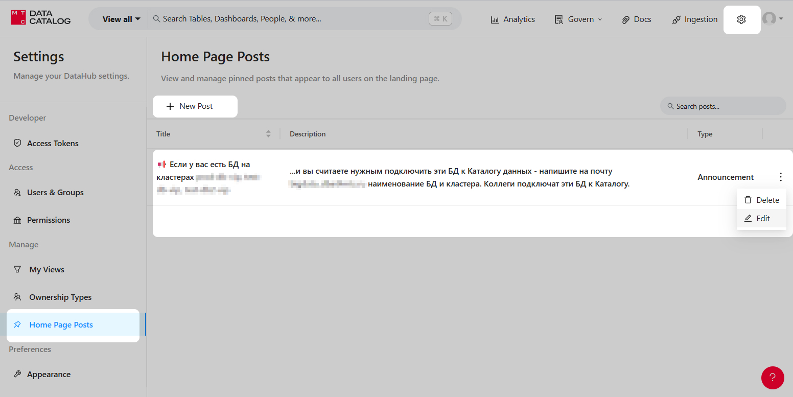793x397 pixels.
Task: Click the New Post button
Action: tap(195, 106)
